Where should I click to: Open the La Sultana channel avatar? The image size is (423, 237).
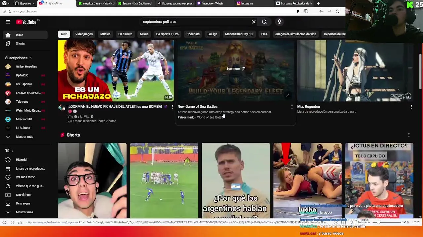(8, 128)
